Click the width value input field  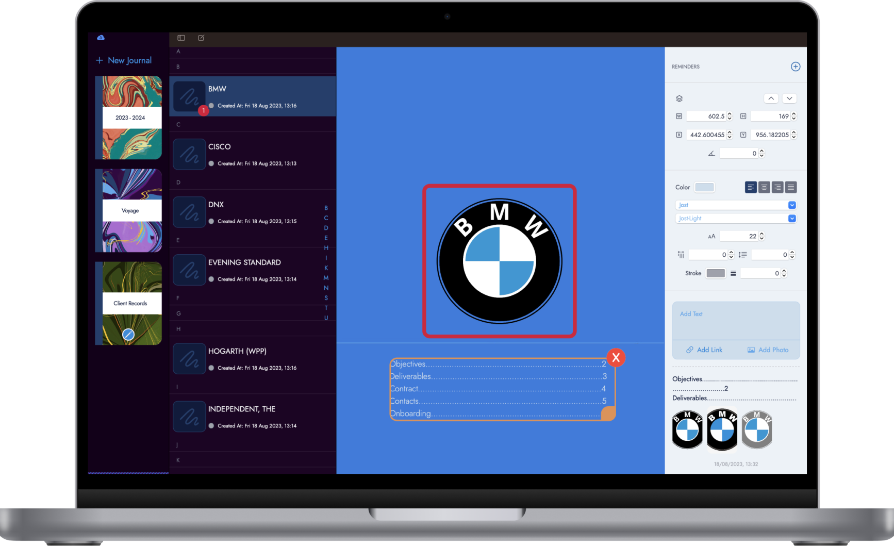[706, 117]
